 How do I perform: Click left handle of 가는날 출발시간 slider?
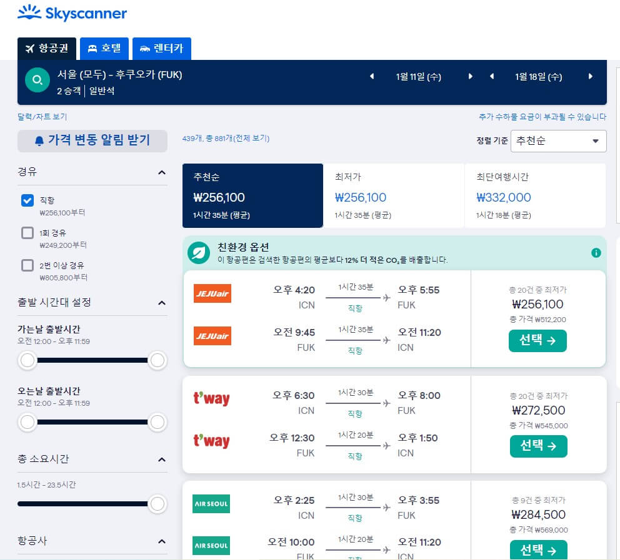27,360
